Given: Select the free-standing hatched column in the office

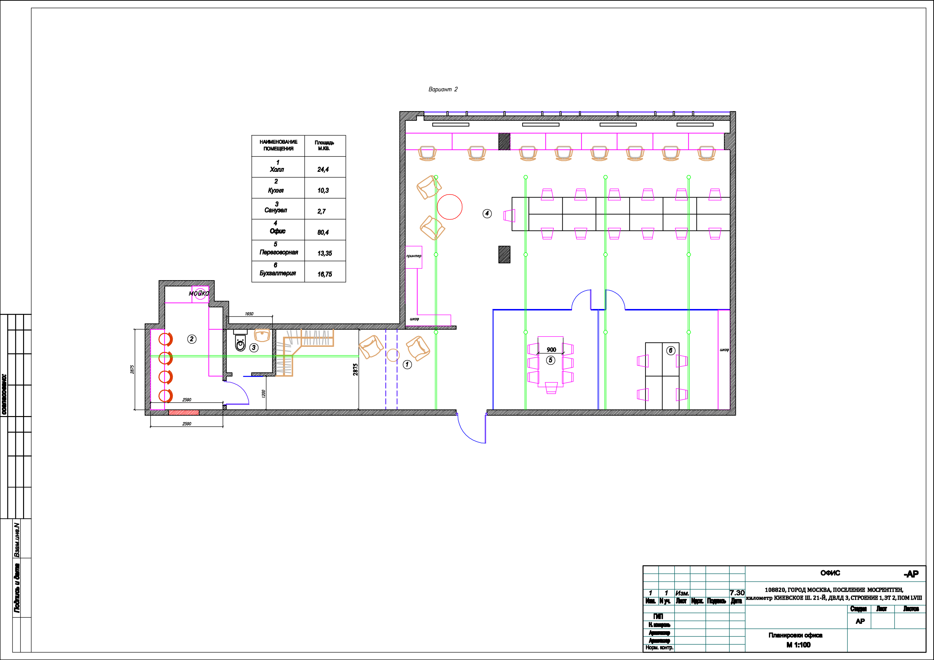Looking at the screenshot, I should click(504, 255).
